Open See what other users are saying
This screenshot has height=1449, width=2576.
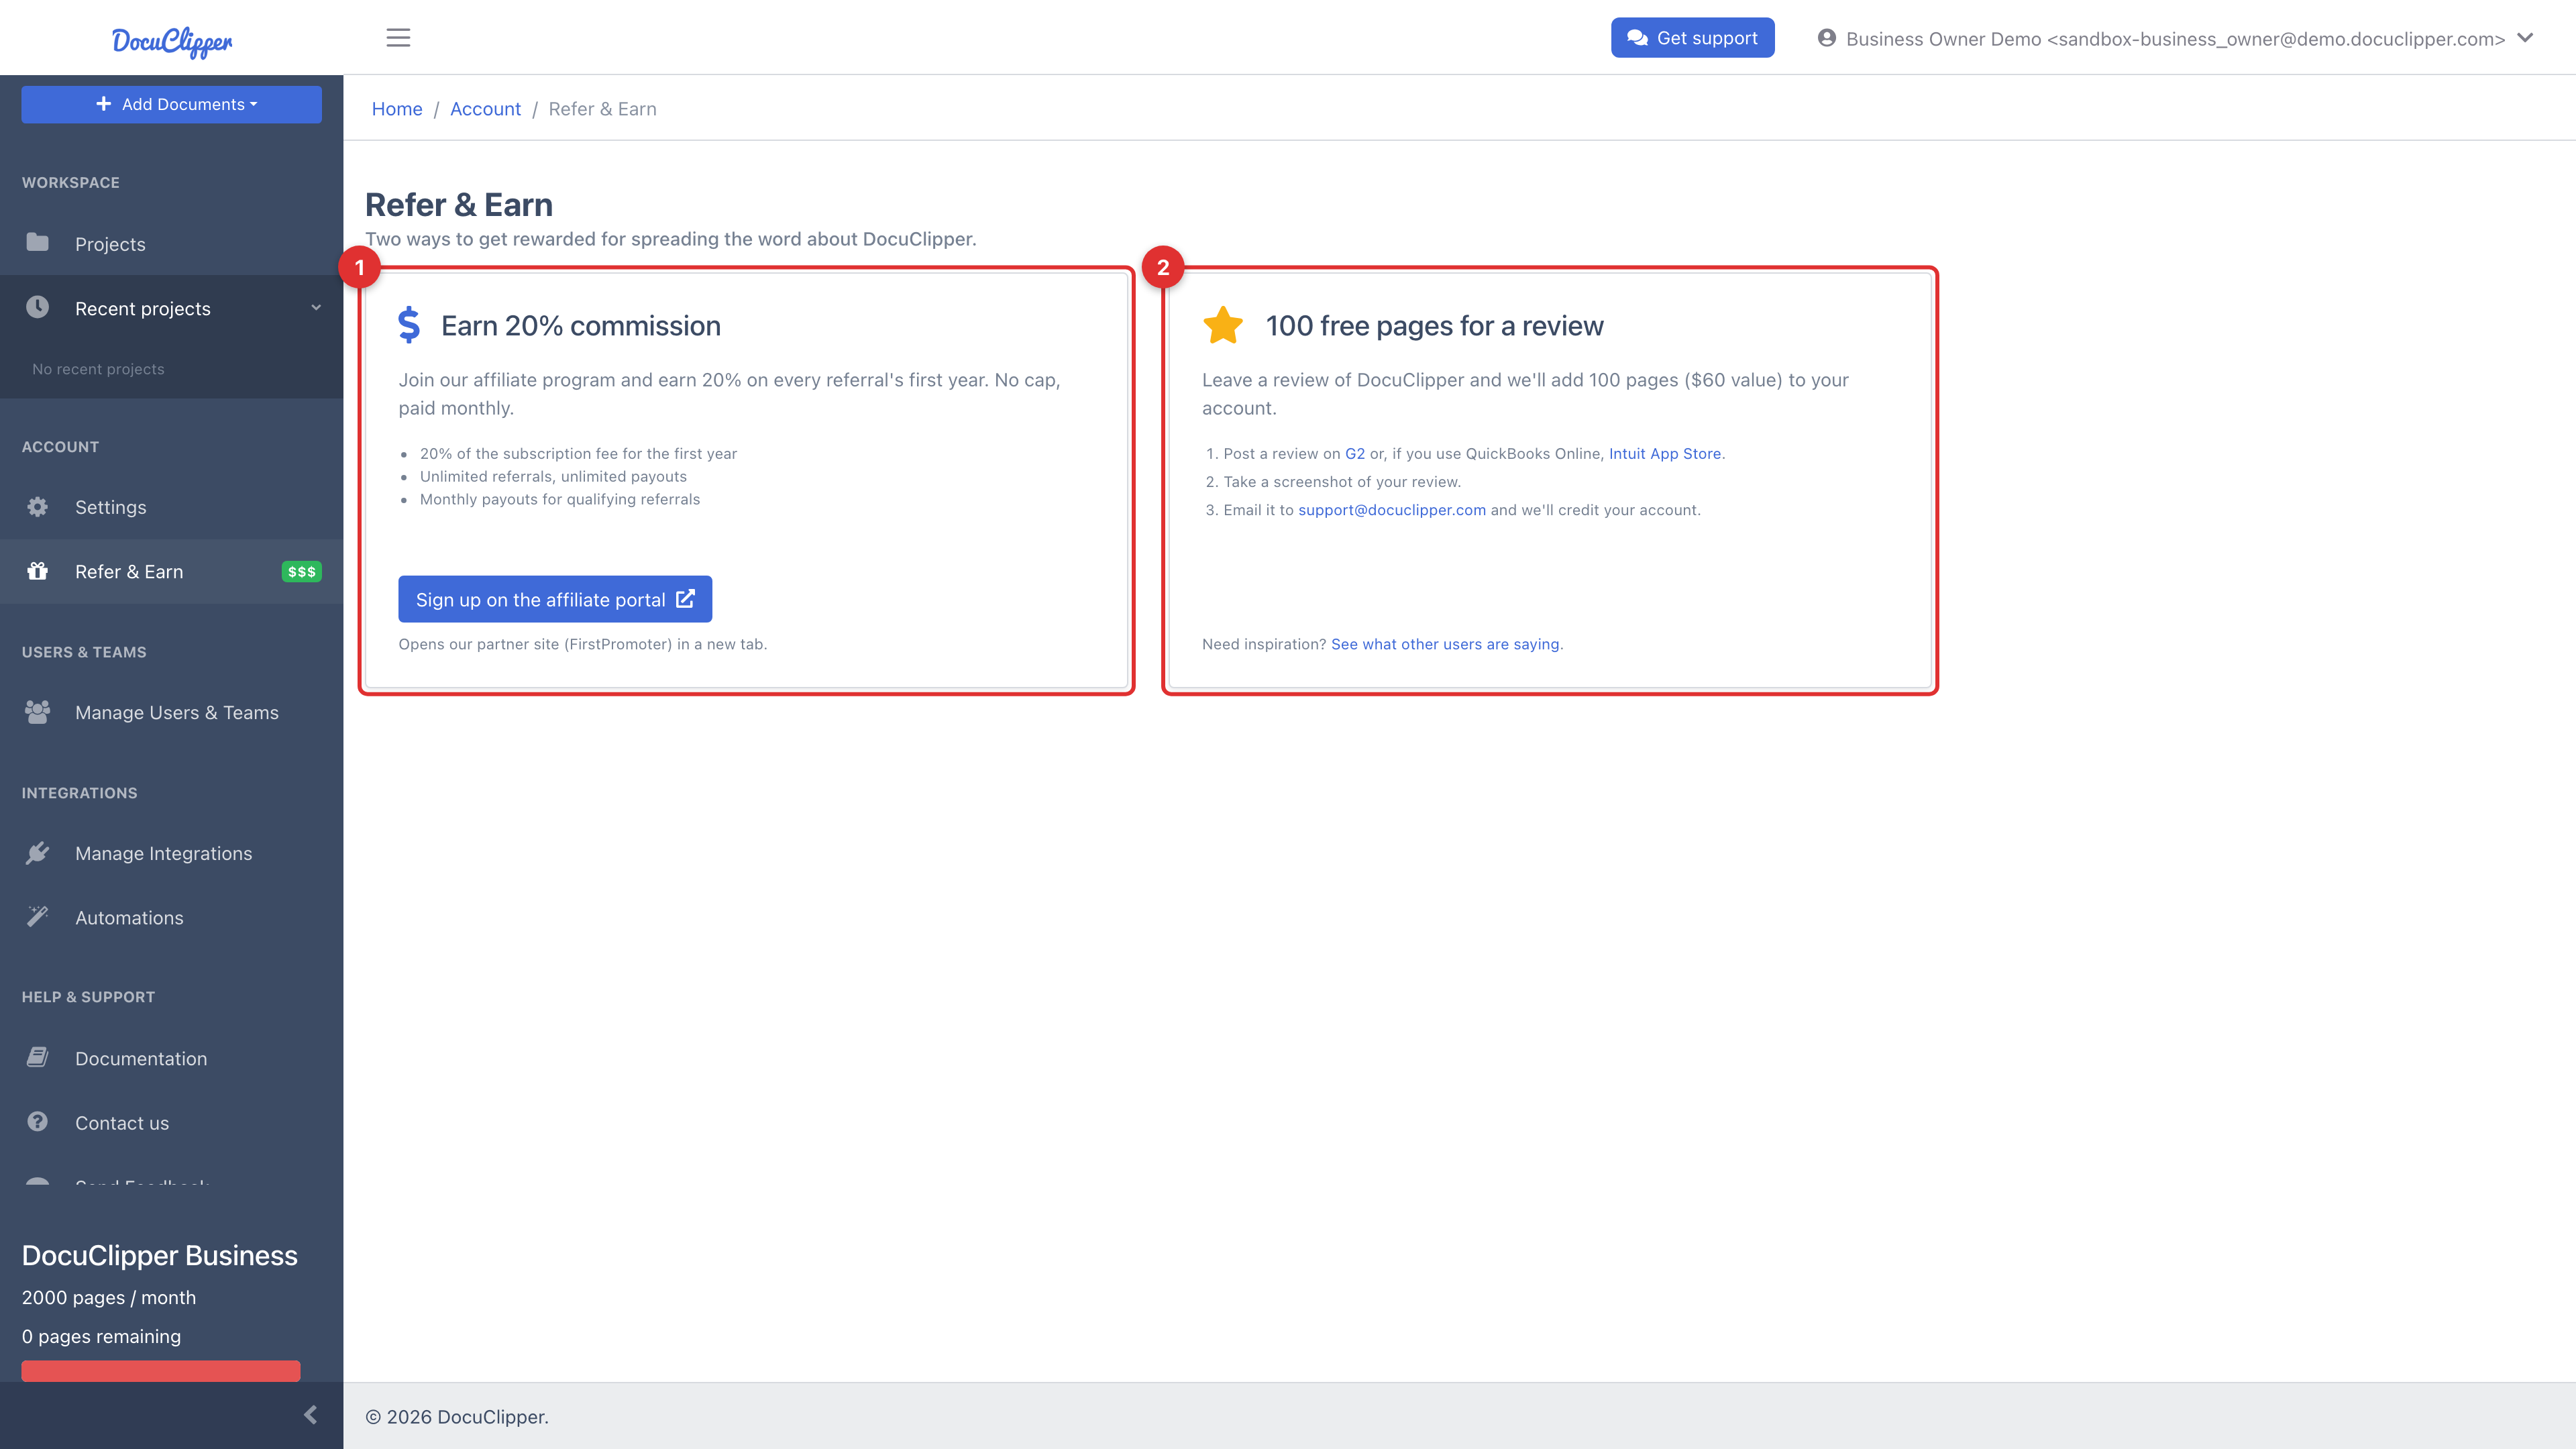1445,644
